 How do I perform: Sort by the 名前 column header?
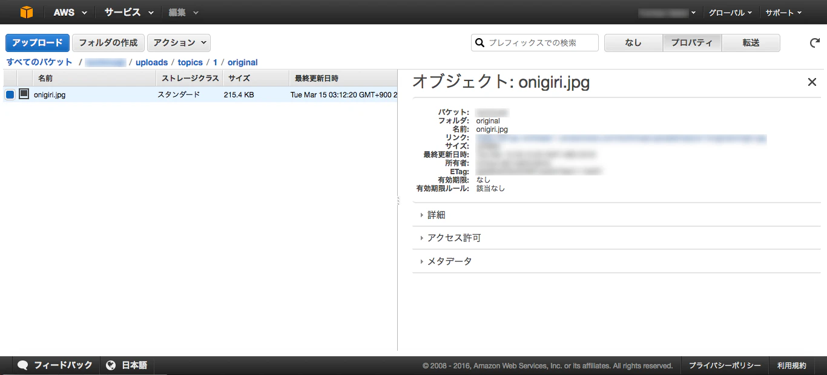coord(94,78)
